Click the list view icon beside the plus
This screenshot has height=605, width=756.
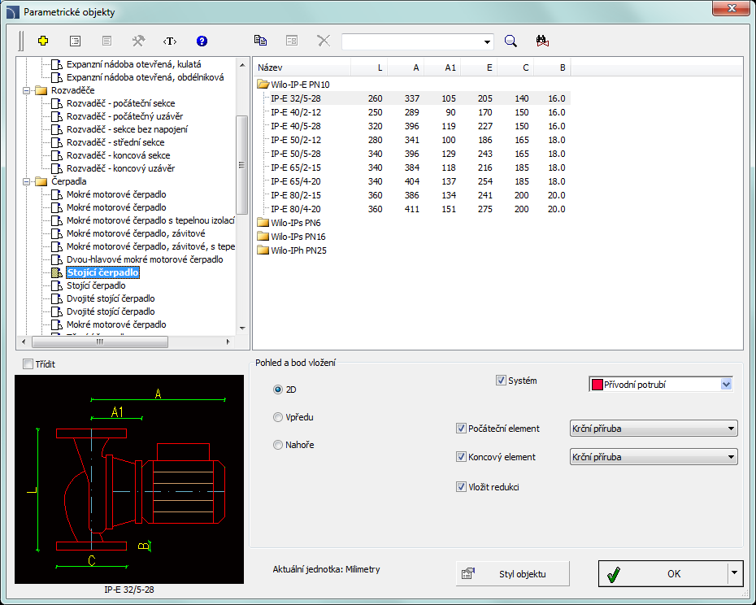[x=76, y=41]
